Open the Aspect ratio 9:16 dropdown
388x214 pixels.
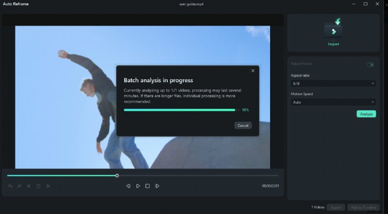tap(333, 84)
